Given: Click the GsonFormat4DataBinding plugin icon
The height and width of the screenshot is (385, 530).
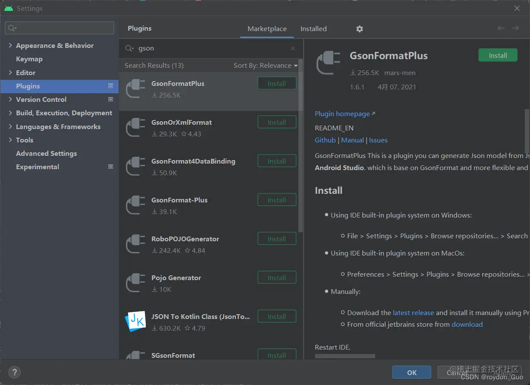Looking at the screenshot, I should point(135,167).
